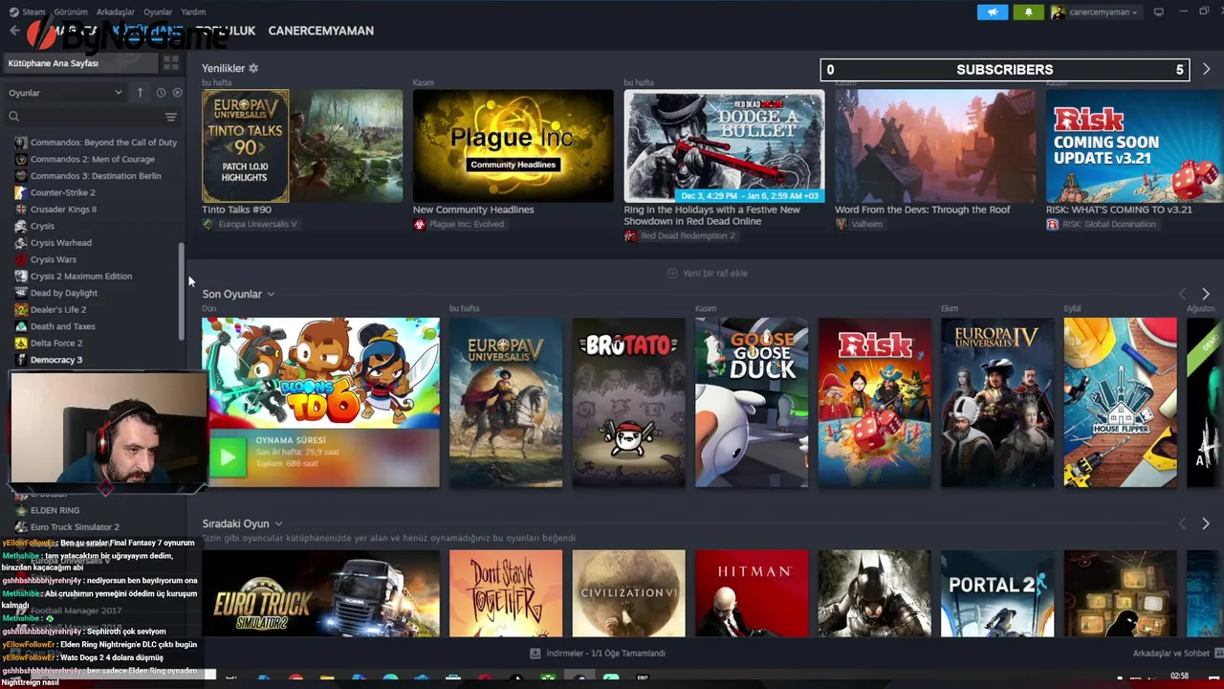
Task: Open Red Dead Redemption 2 game link
Action: click(680, 235)
